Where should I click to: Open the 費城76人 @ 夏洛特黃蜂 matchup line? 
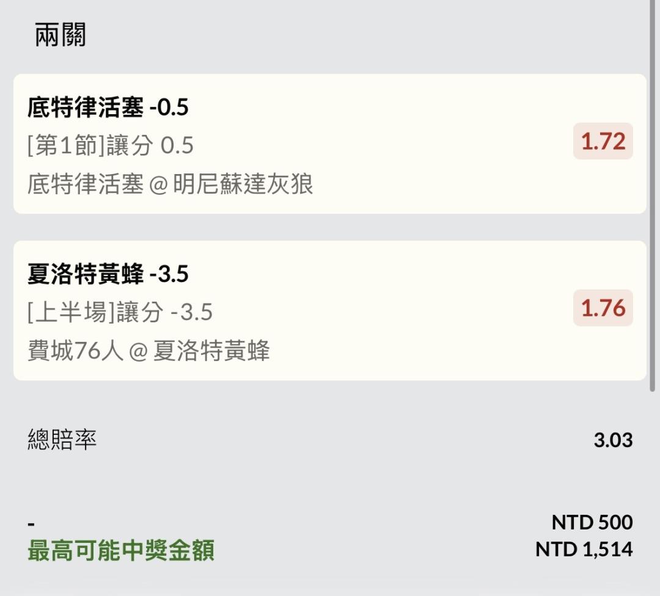[x=148, y=351]
